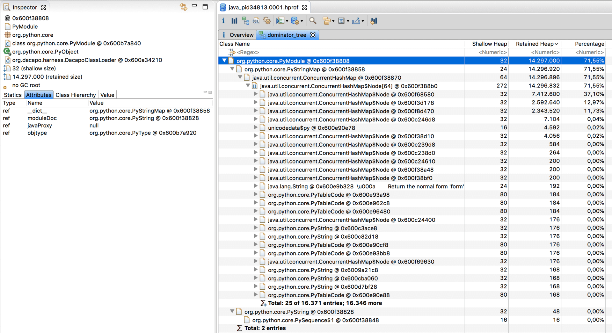
Task: Click the Class Name regex filter field
Action: 341,52
